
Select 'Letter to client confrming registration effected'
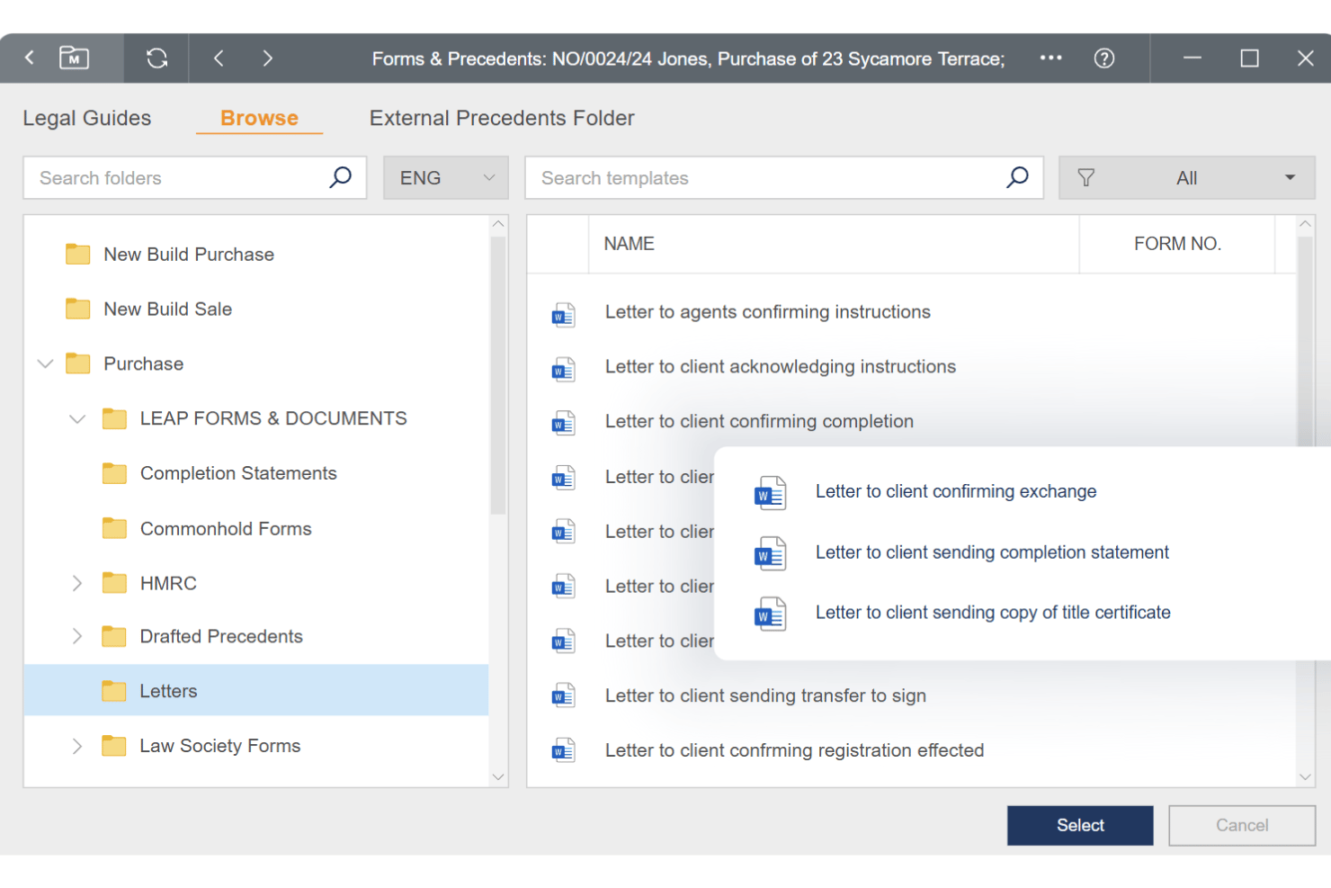(794, 750)
